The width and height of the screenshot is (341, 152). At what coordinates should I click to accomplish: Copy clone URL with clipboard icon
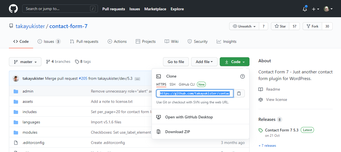[239, 93]
